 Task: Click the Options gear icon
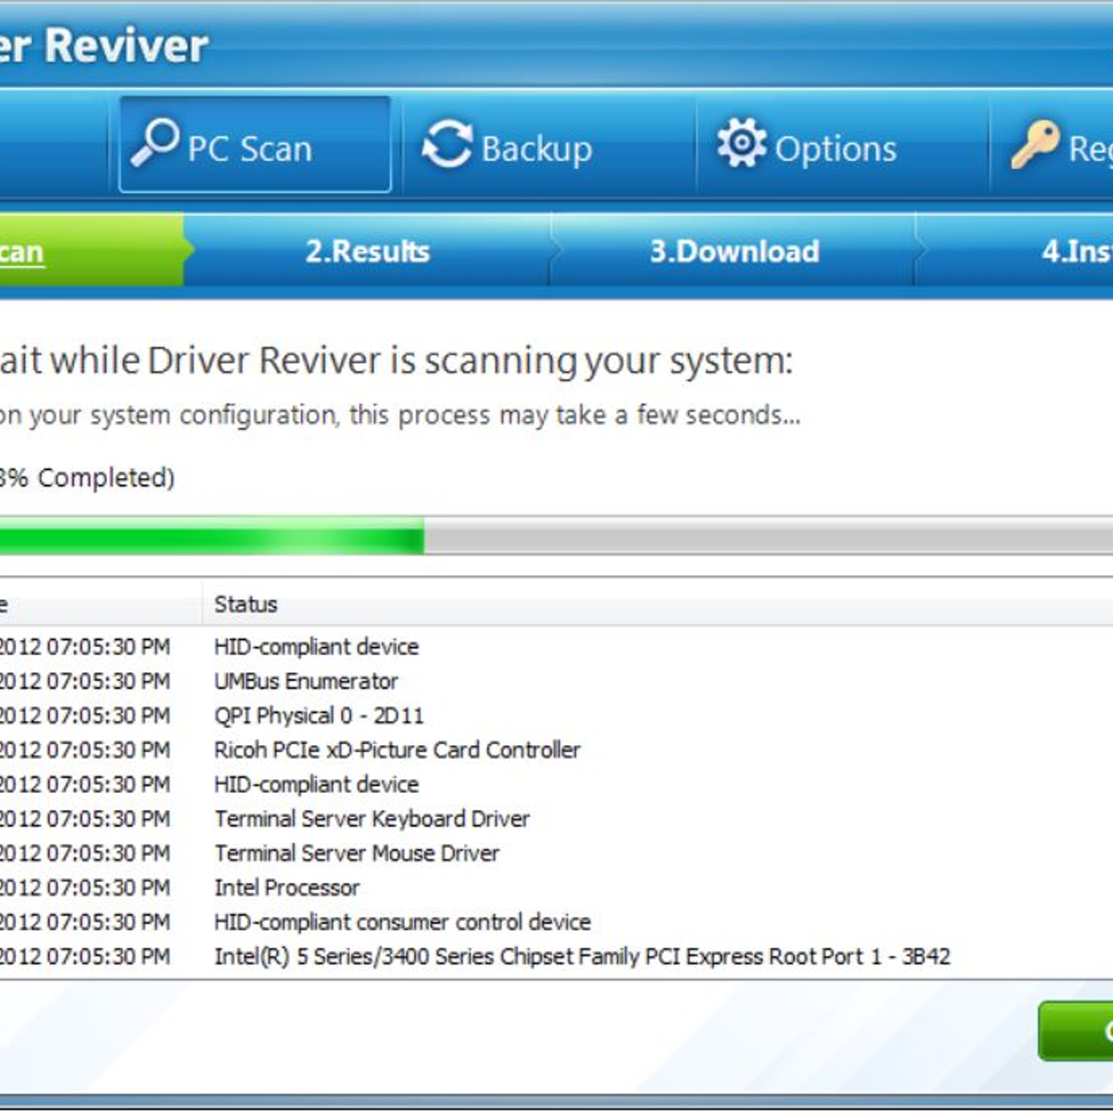tap(742, 143)
